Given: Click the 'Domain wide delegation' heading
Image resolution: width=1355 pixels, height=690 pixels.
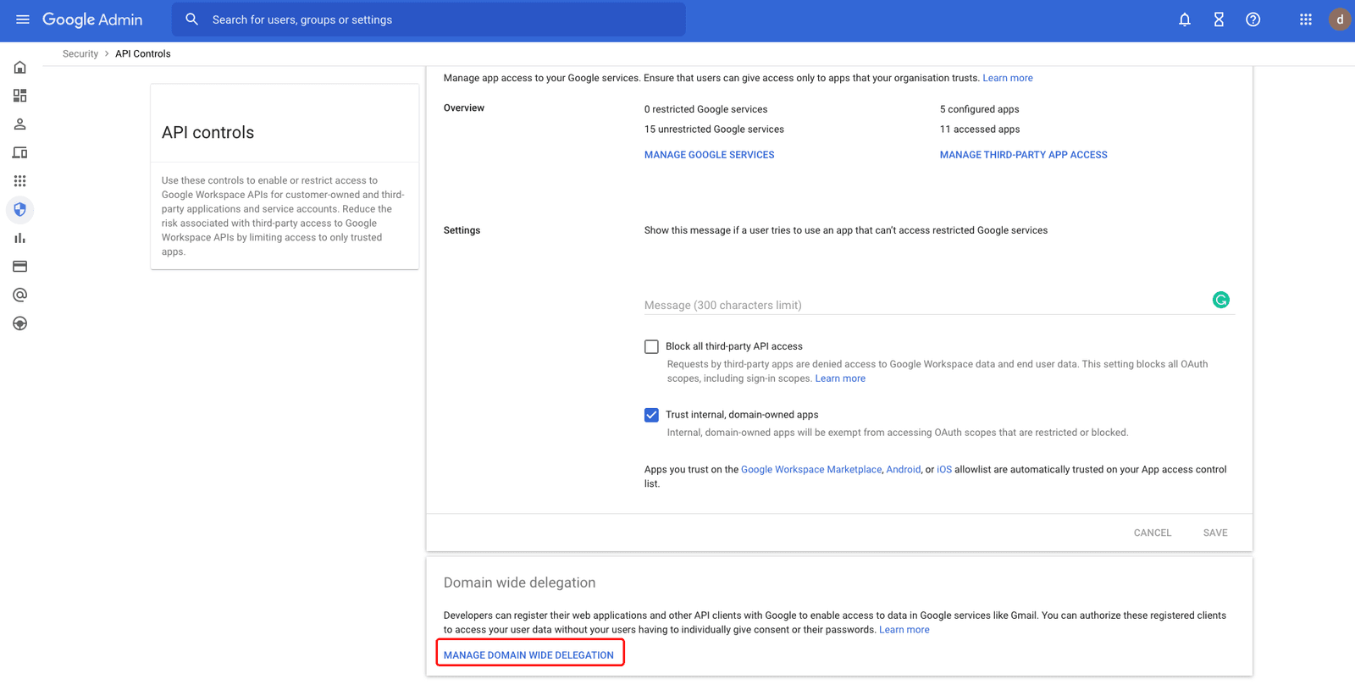Looking at the screenshot, I should point(520,582).
